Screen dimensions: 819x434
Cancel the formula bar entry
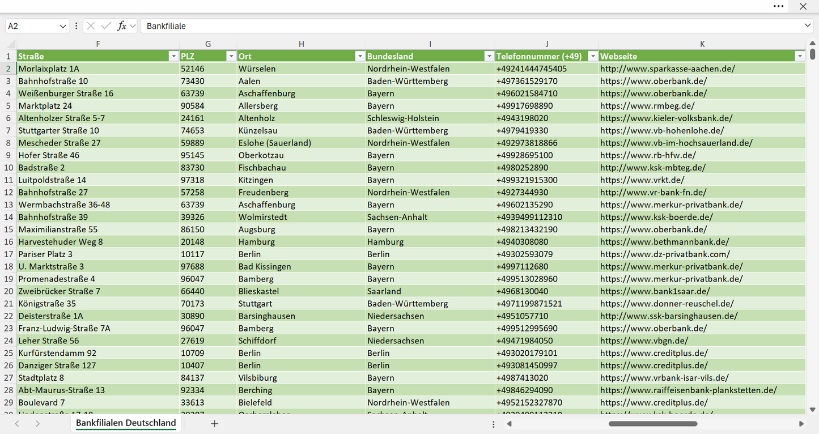click(x=91, y=26)
